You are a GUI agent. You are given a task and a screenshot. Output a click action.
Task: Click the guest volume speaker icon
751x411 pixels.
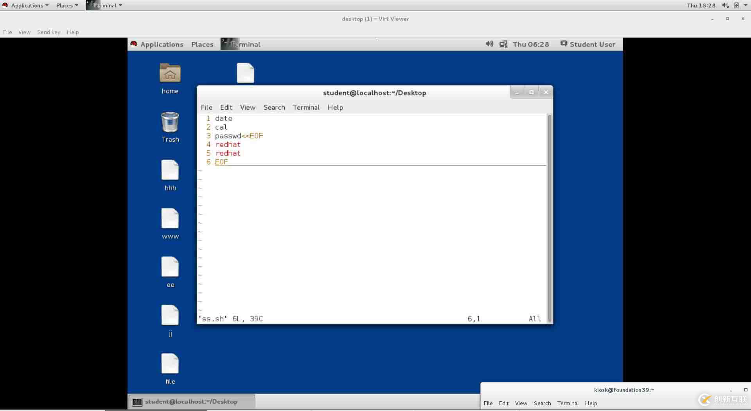point(489,44)
